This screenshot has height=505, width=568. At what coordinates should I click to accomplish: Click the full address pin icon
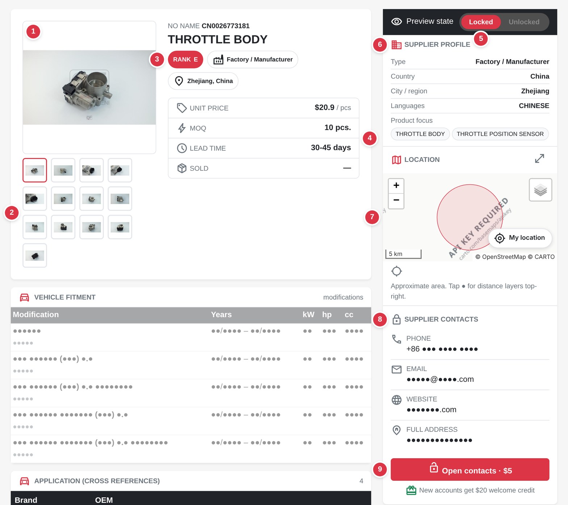pos(397,430)
